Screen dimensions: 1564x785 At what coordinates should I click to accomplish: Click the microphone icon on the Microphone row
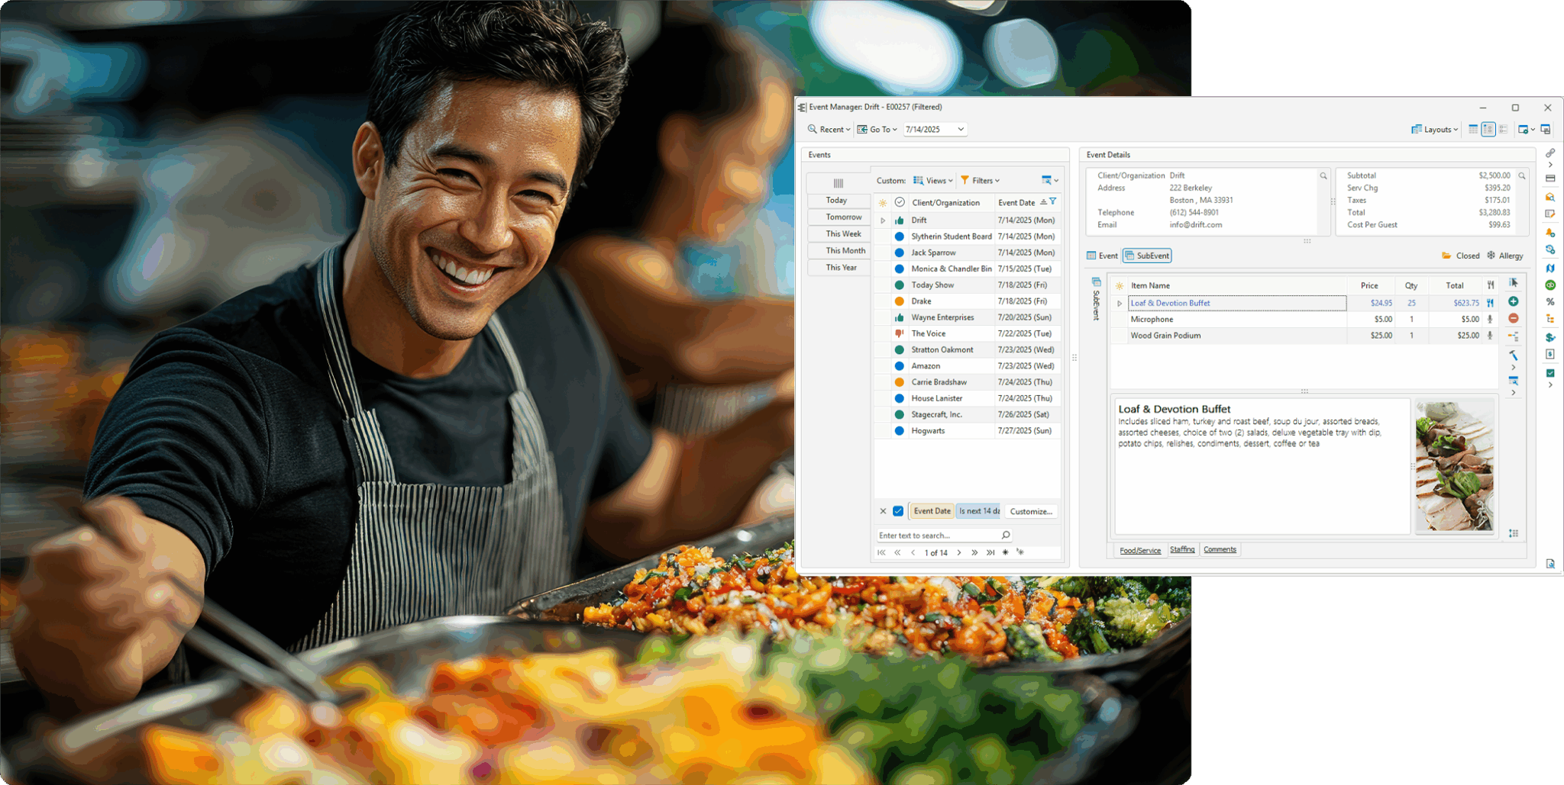(x=1490, y=319)
